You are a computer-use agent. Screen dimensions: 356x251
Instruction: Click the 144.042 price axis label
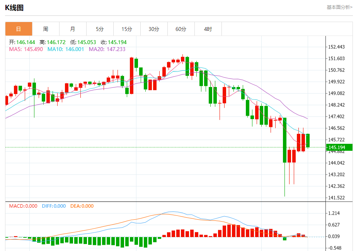pyautogui.click(x=336, y=163)
